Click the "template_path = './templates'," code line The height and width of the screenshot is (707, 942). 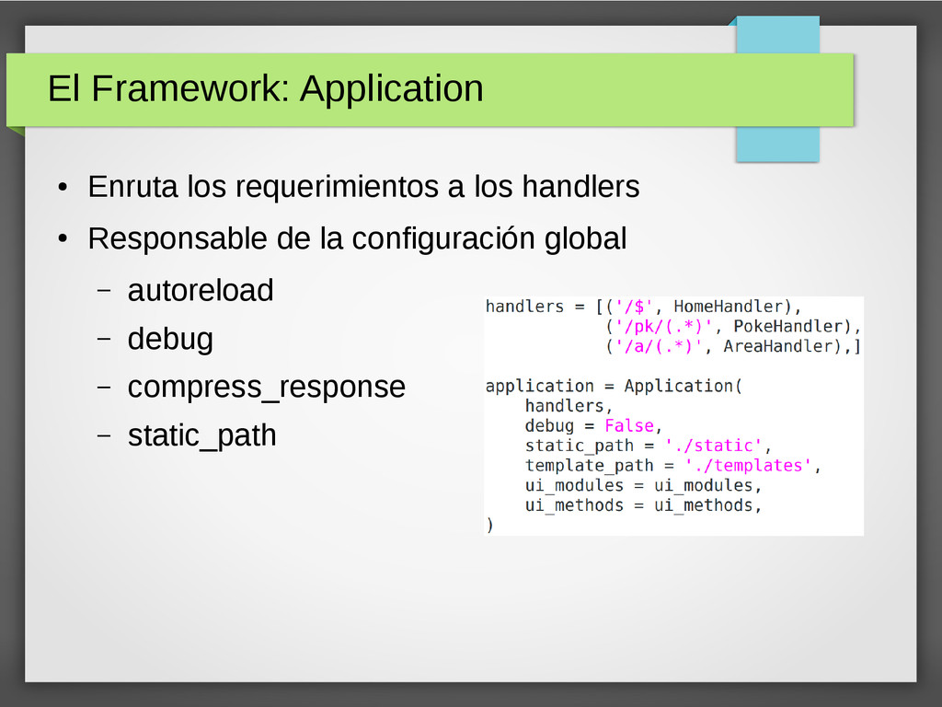coord(672,465)
